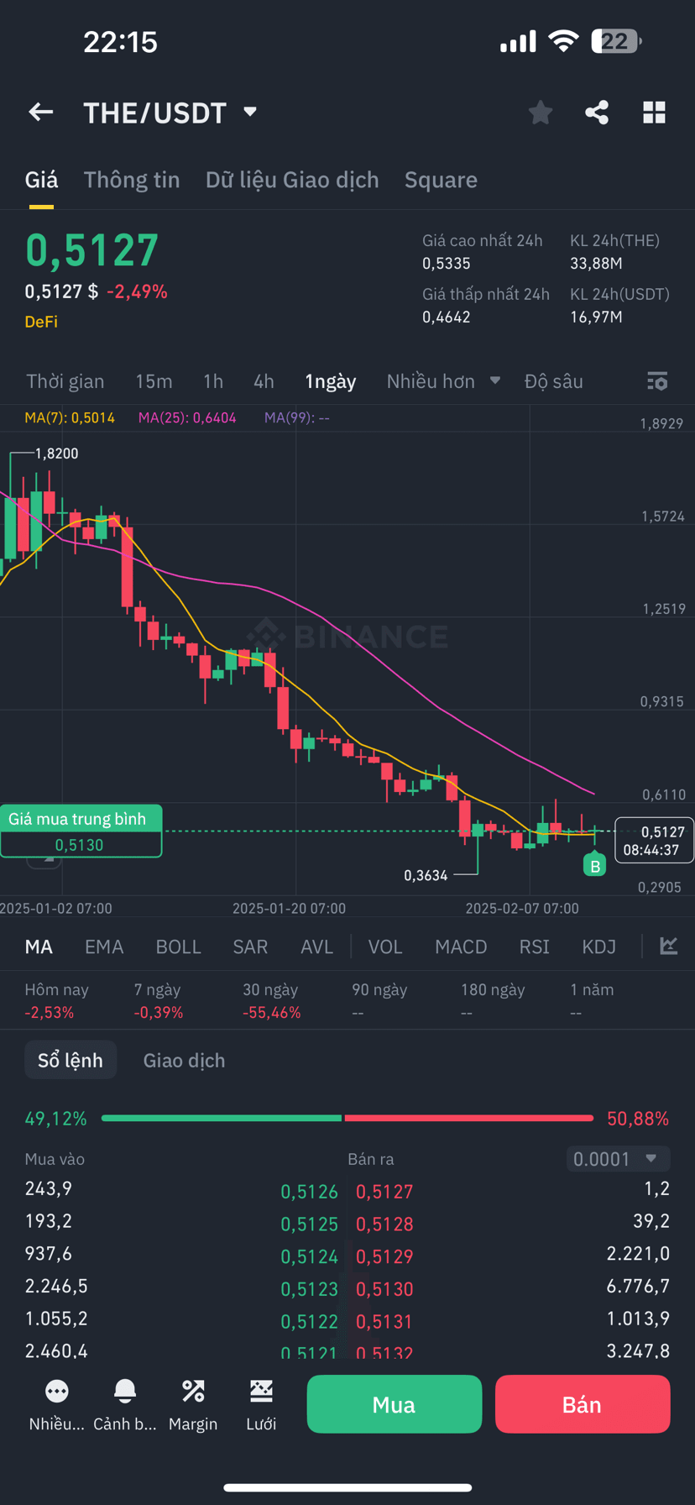Screen dimensions: 695x1505
Task: Switch to the Giá tab
Action: [41, 180]
